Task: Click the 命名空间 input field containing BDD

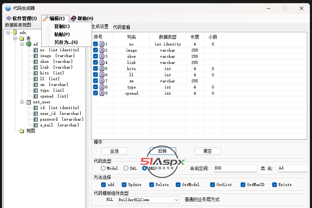Action: click(236, 168)
